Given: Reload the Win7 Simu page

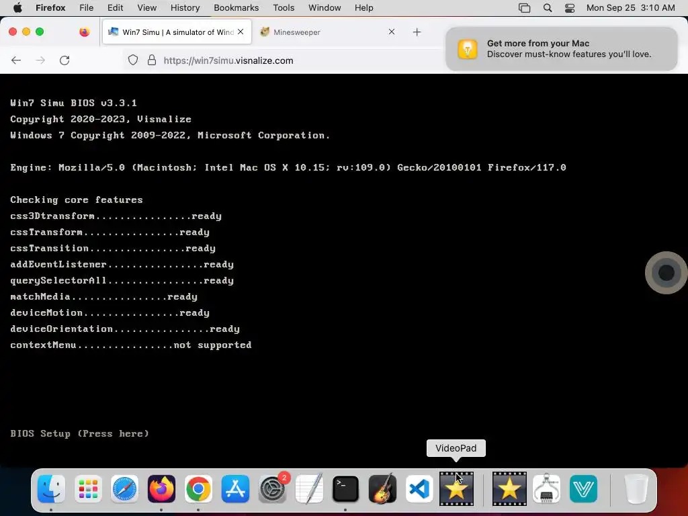Looking at the screenshot, I should [x=64, y=60].
